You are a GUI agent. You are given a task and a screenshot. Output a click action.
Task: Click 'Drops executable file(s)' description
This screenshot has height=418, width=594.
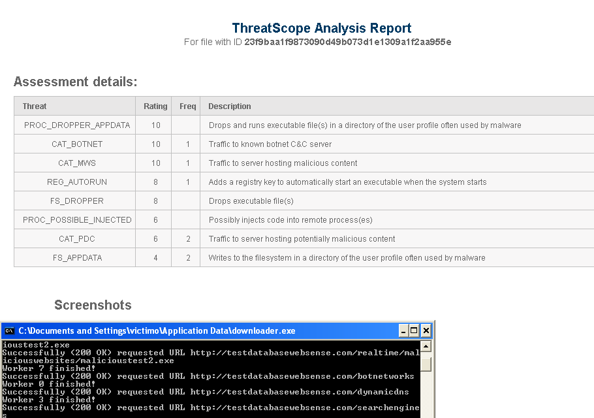(x=251, y=201)
